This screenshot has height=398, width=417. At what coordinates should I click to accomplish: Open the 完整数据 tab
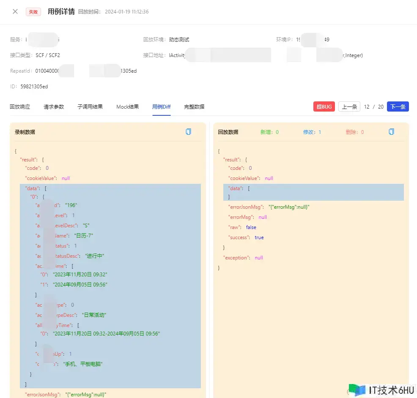tap(194, 107)
